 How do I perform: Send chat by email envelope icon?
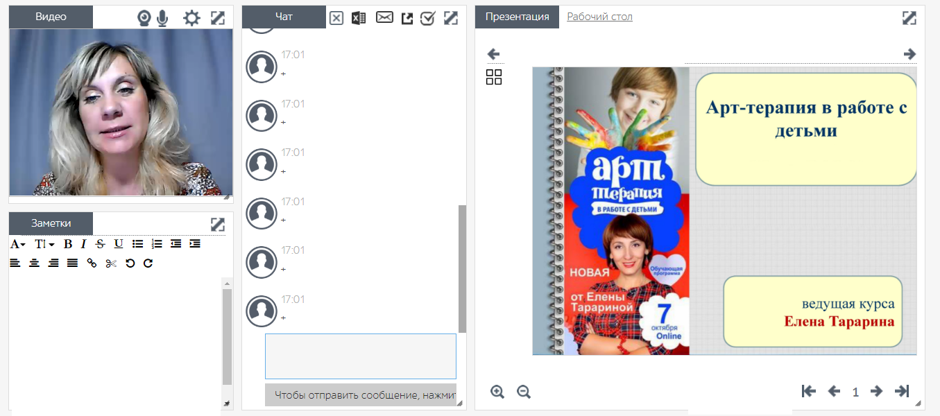384,17
